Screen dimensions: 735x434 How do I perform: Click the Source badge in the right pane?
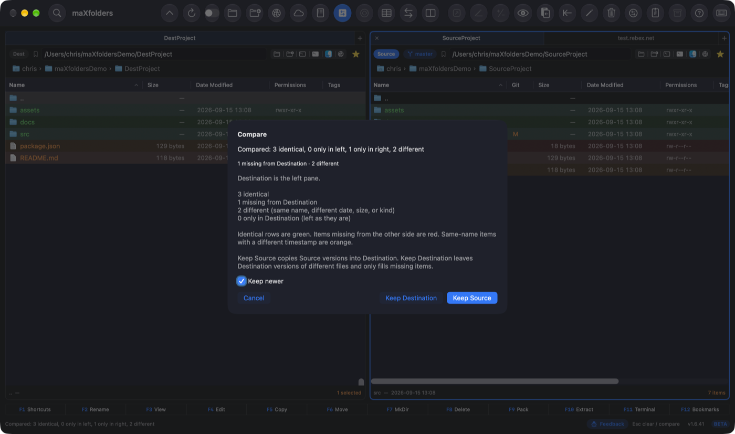click(386, 54)
